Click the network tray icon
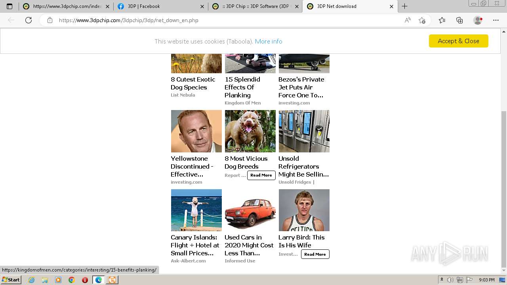The image size is (507, 285). pyautogui.click(x=460, y=280)
